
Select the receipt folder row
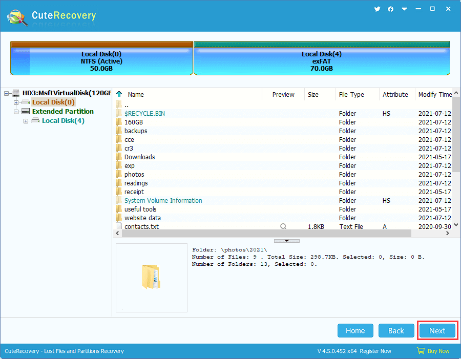283,192
